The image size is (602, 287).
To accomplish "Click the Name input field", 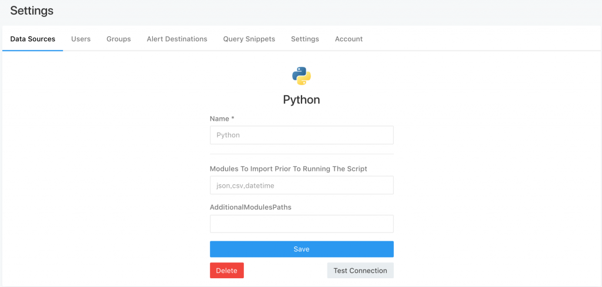I will [x=302, y=135].
